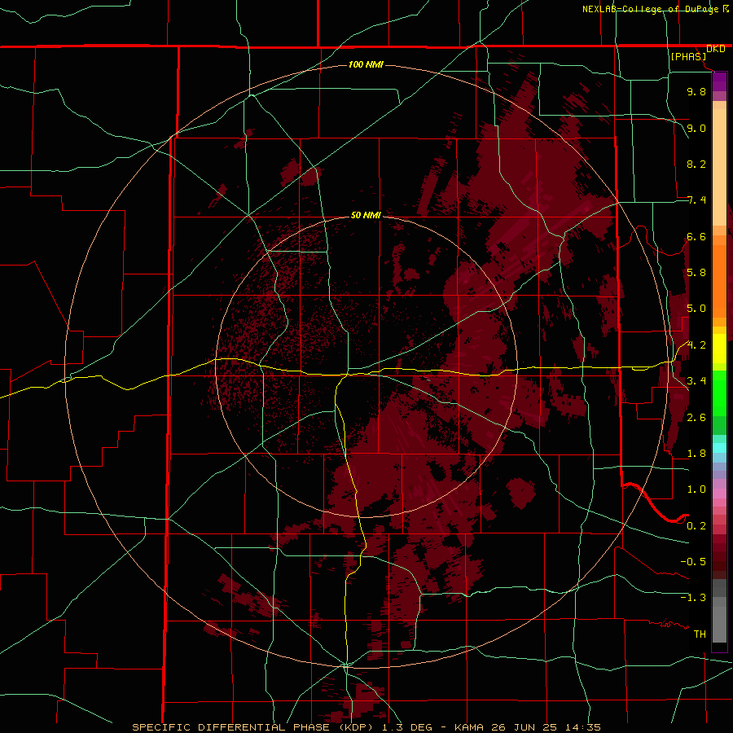Click the 1.8 value on the color scale

pos(696,454)
